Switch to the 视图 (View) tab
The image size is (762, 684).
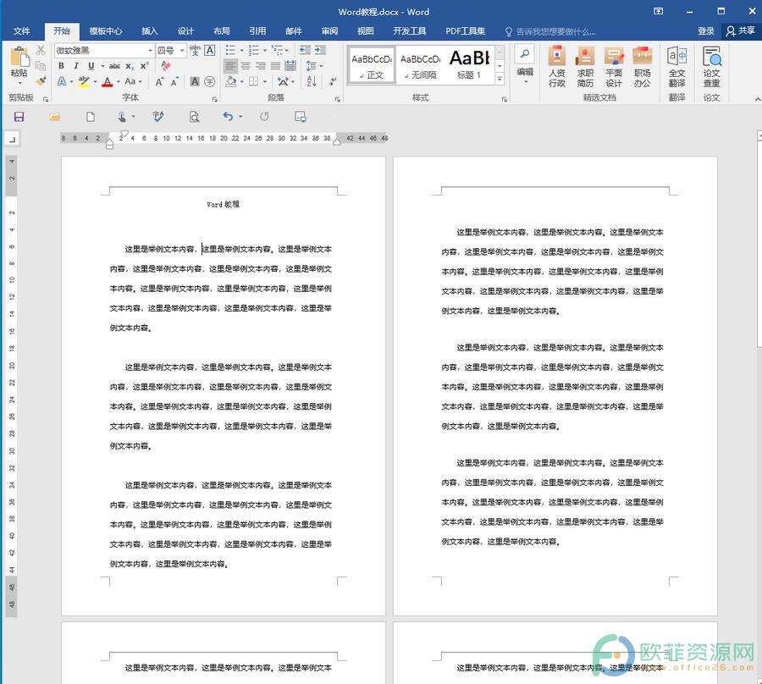tap(366, 31)
